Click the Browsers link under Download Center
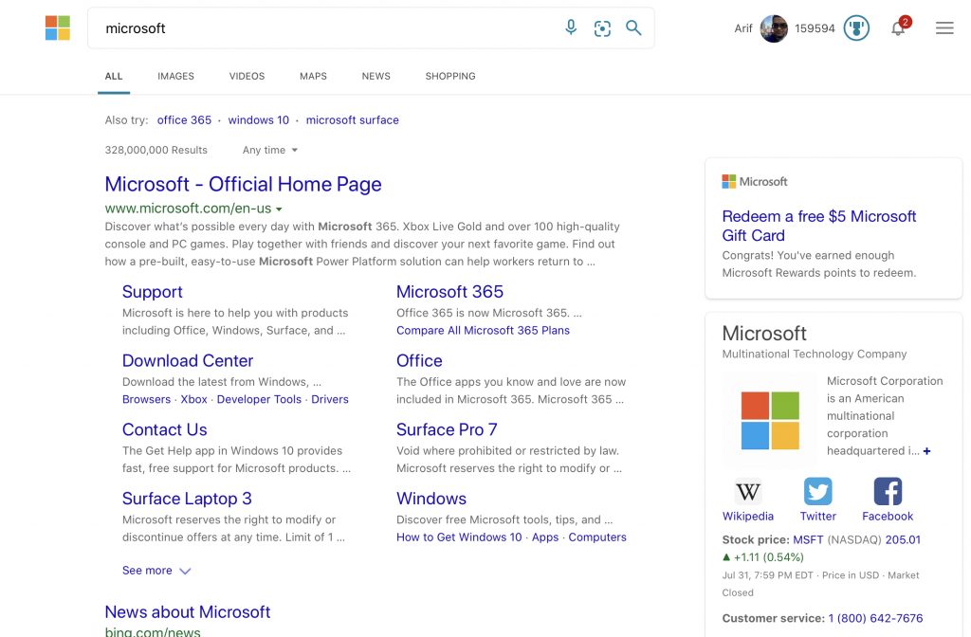This screenshot has height=637, width=971. [146, 399]
